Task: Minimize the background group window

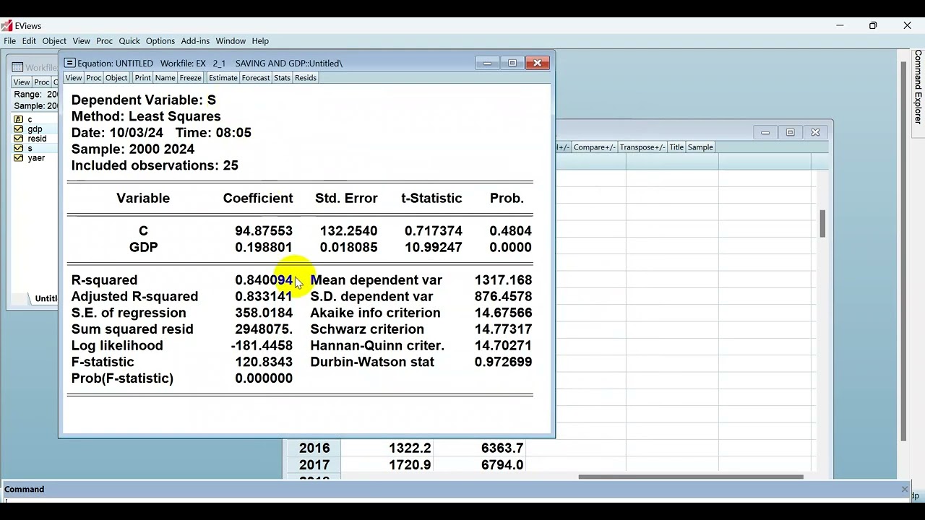Action: [x=765, y=132]
